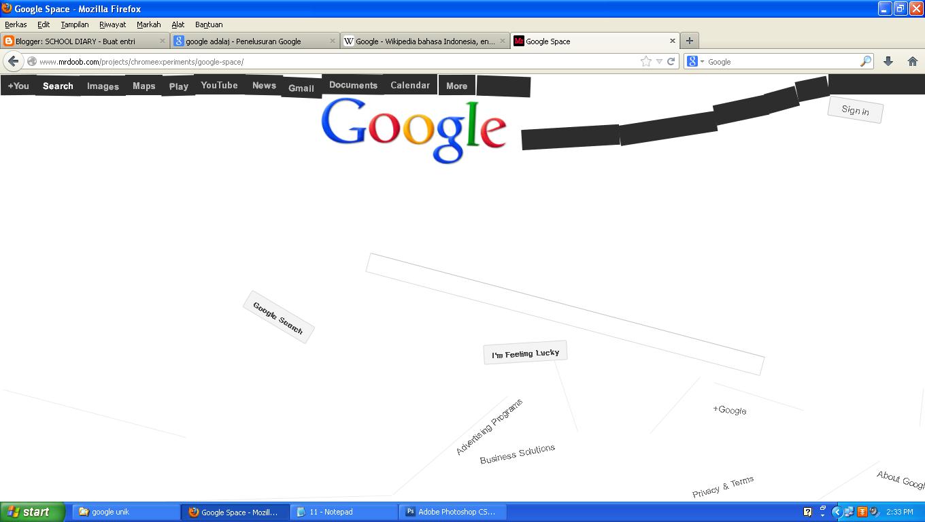The image size is (925, 522).
Task: Open Documents in the Google bar
Action: (353, 85)
